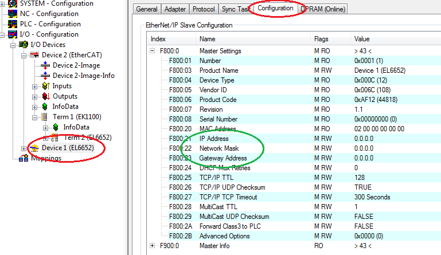Click the Device 1 (EL6652) icon
This screenshot has width=441, height=255.
pos(34,148)
